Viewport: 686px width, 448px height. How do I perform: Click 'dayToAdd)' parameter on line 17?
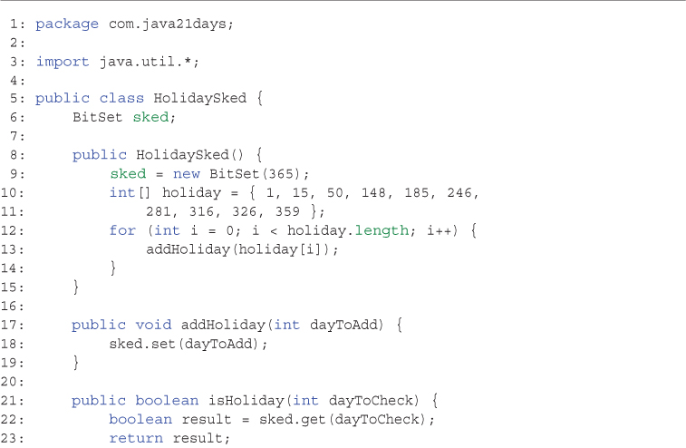coord(346,325)
